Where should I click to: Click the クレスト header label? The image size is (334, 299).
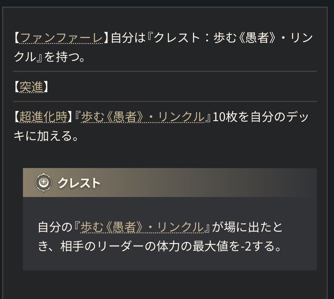click(x=79, y=183)
